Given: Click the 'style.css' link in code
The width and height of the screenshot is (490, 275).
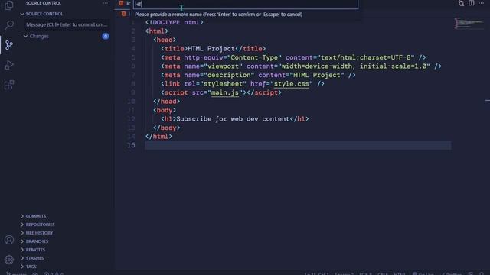Looking at the screenshot, I should pos(291,84).
